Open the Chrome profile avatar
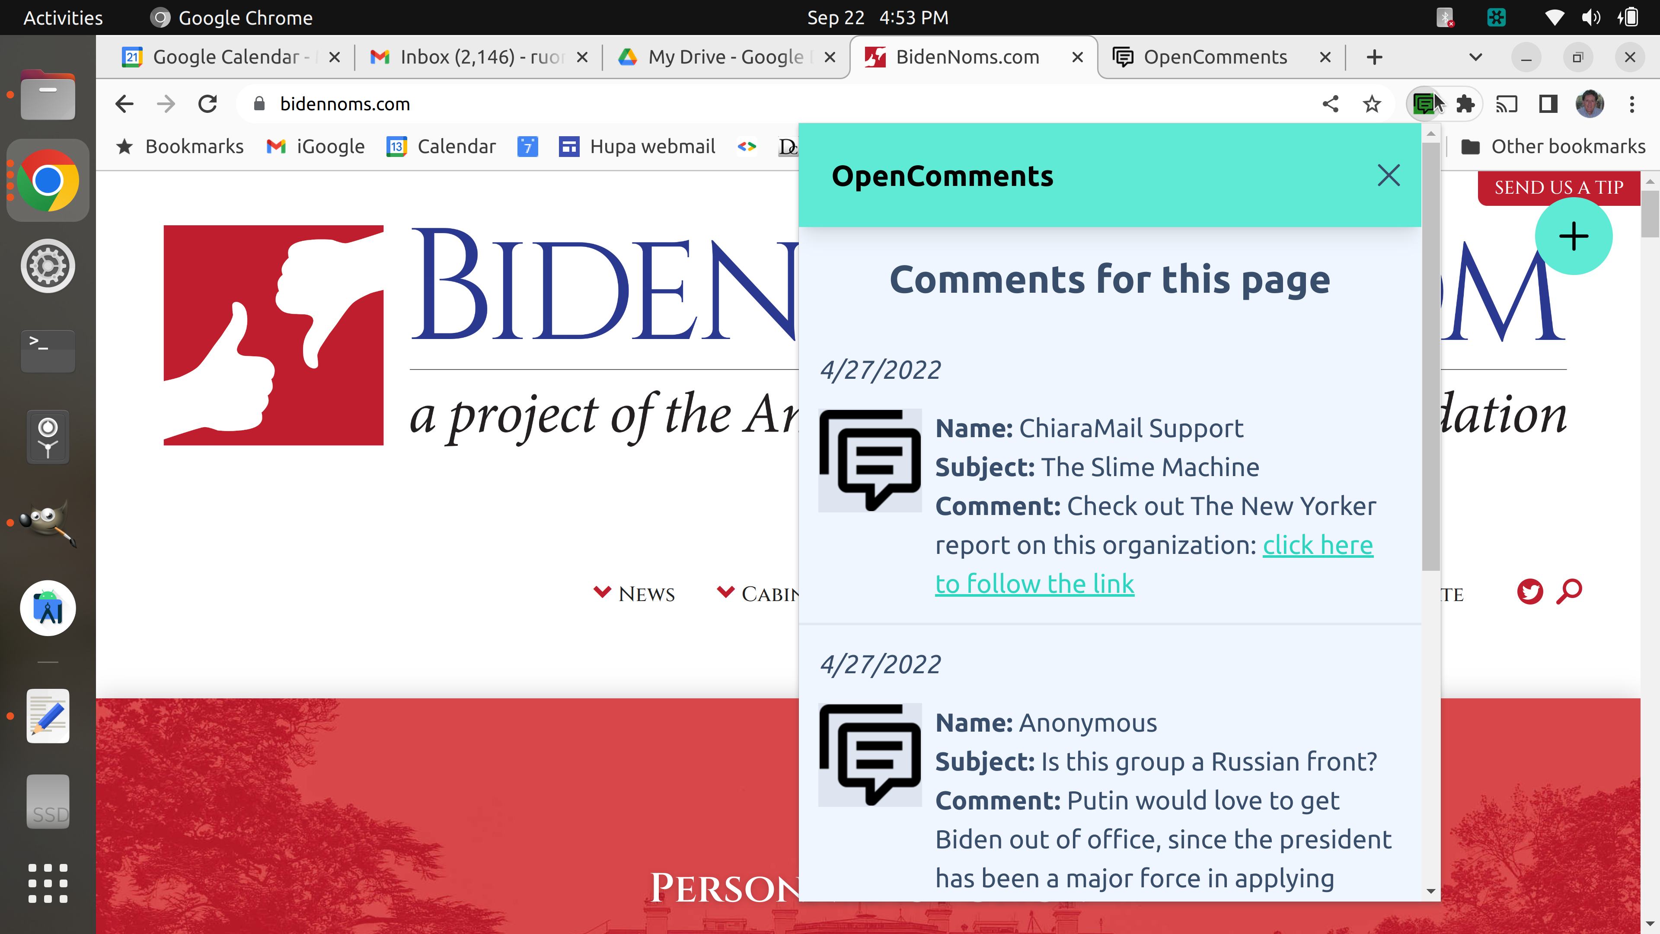The width and height of the screenshot is (1660, 934). click(x=1590, y=104)
